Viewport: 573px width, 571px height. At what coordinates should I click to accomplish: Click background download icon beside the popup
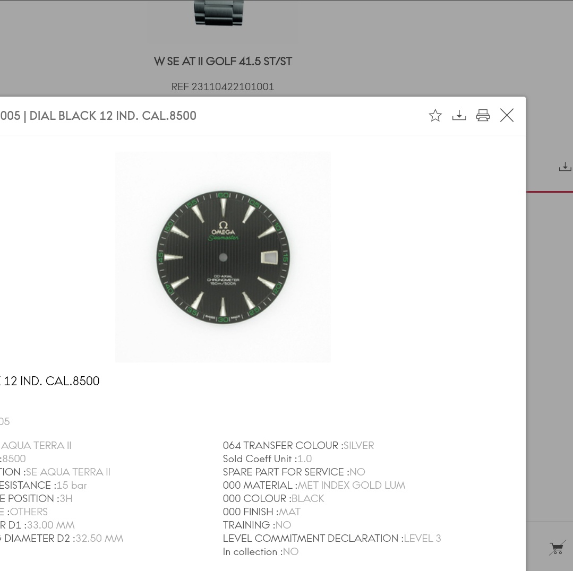click(x=565, y=167)
